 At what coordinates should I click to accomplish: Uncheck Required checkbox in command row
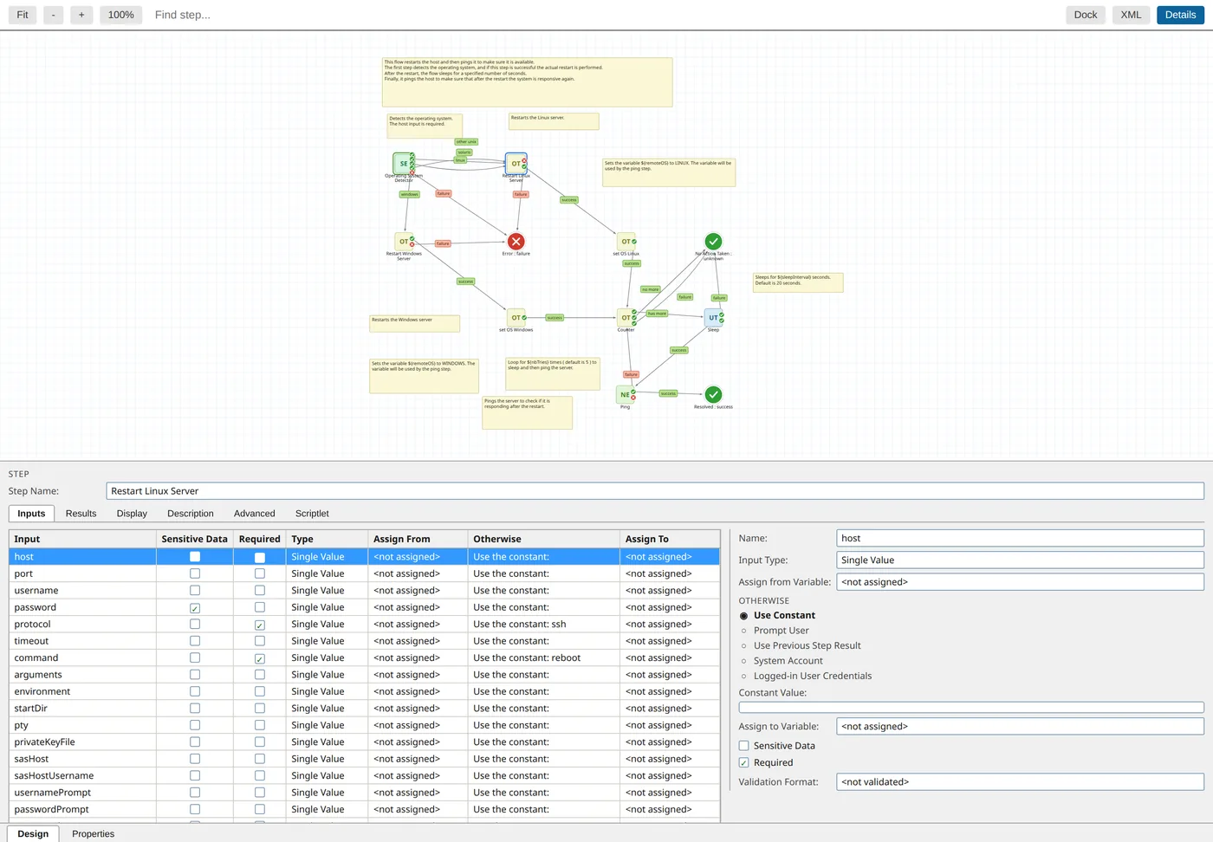pos(260,658)
